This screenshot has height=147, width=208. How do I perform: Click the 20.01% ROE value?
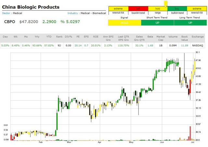point(96,45)
